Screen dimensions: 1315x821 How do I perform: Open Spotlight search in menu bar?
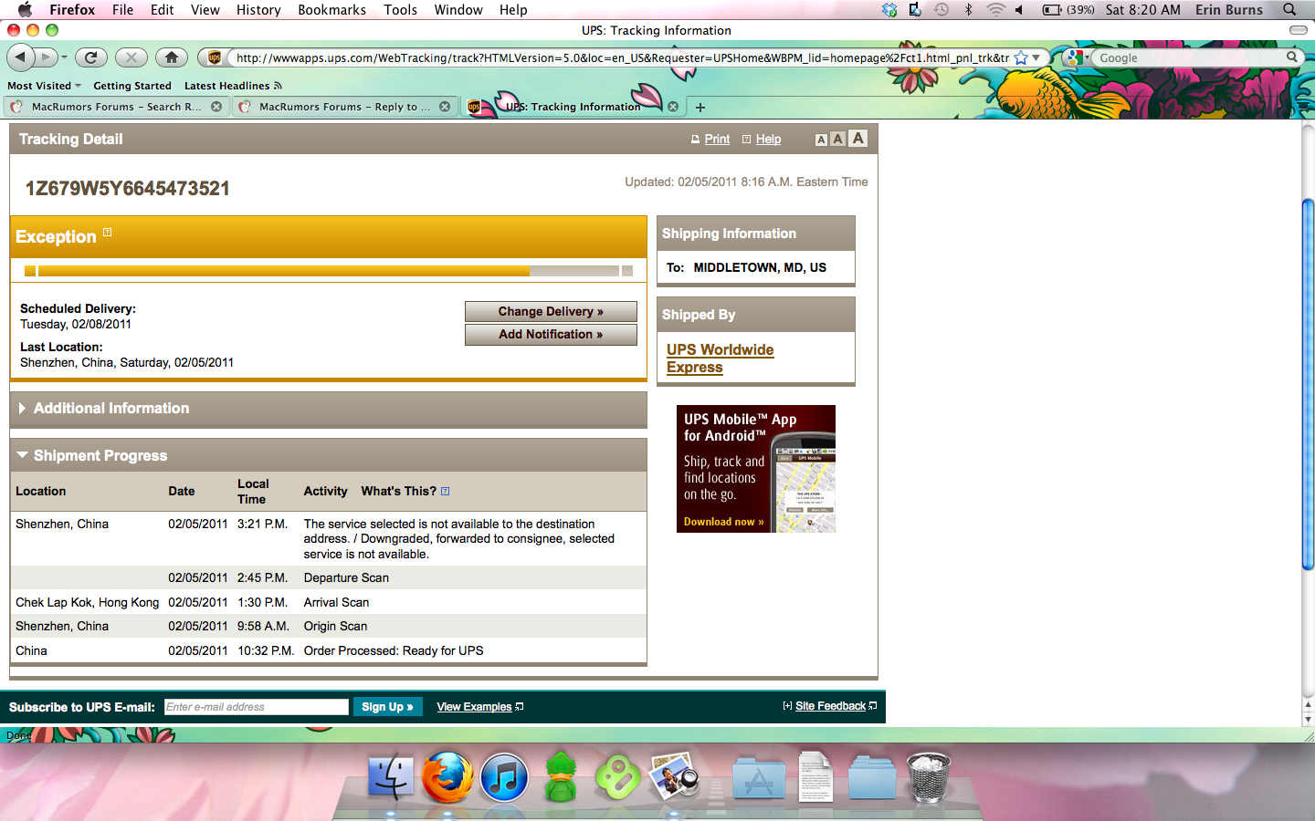[x=1289, y=9]
